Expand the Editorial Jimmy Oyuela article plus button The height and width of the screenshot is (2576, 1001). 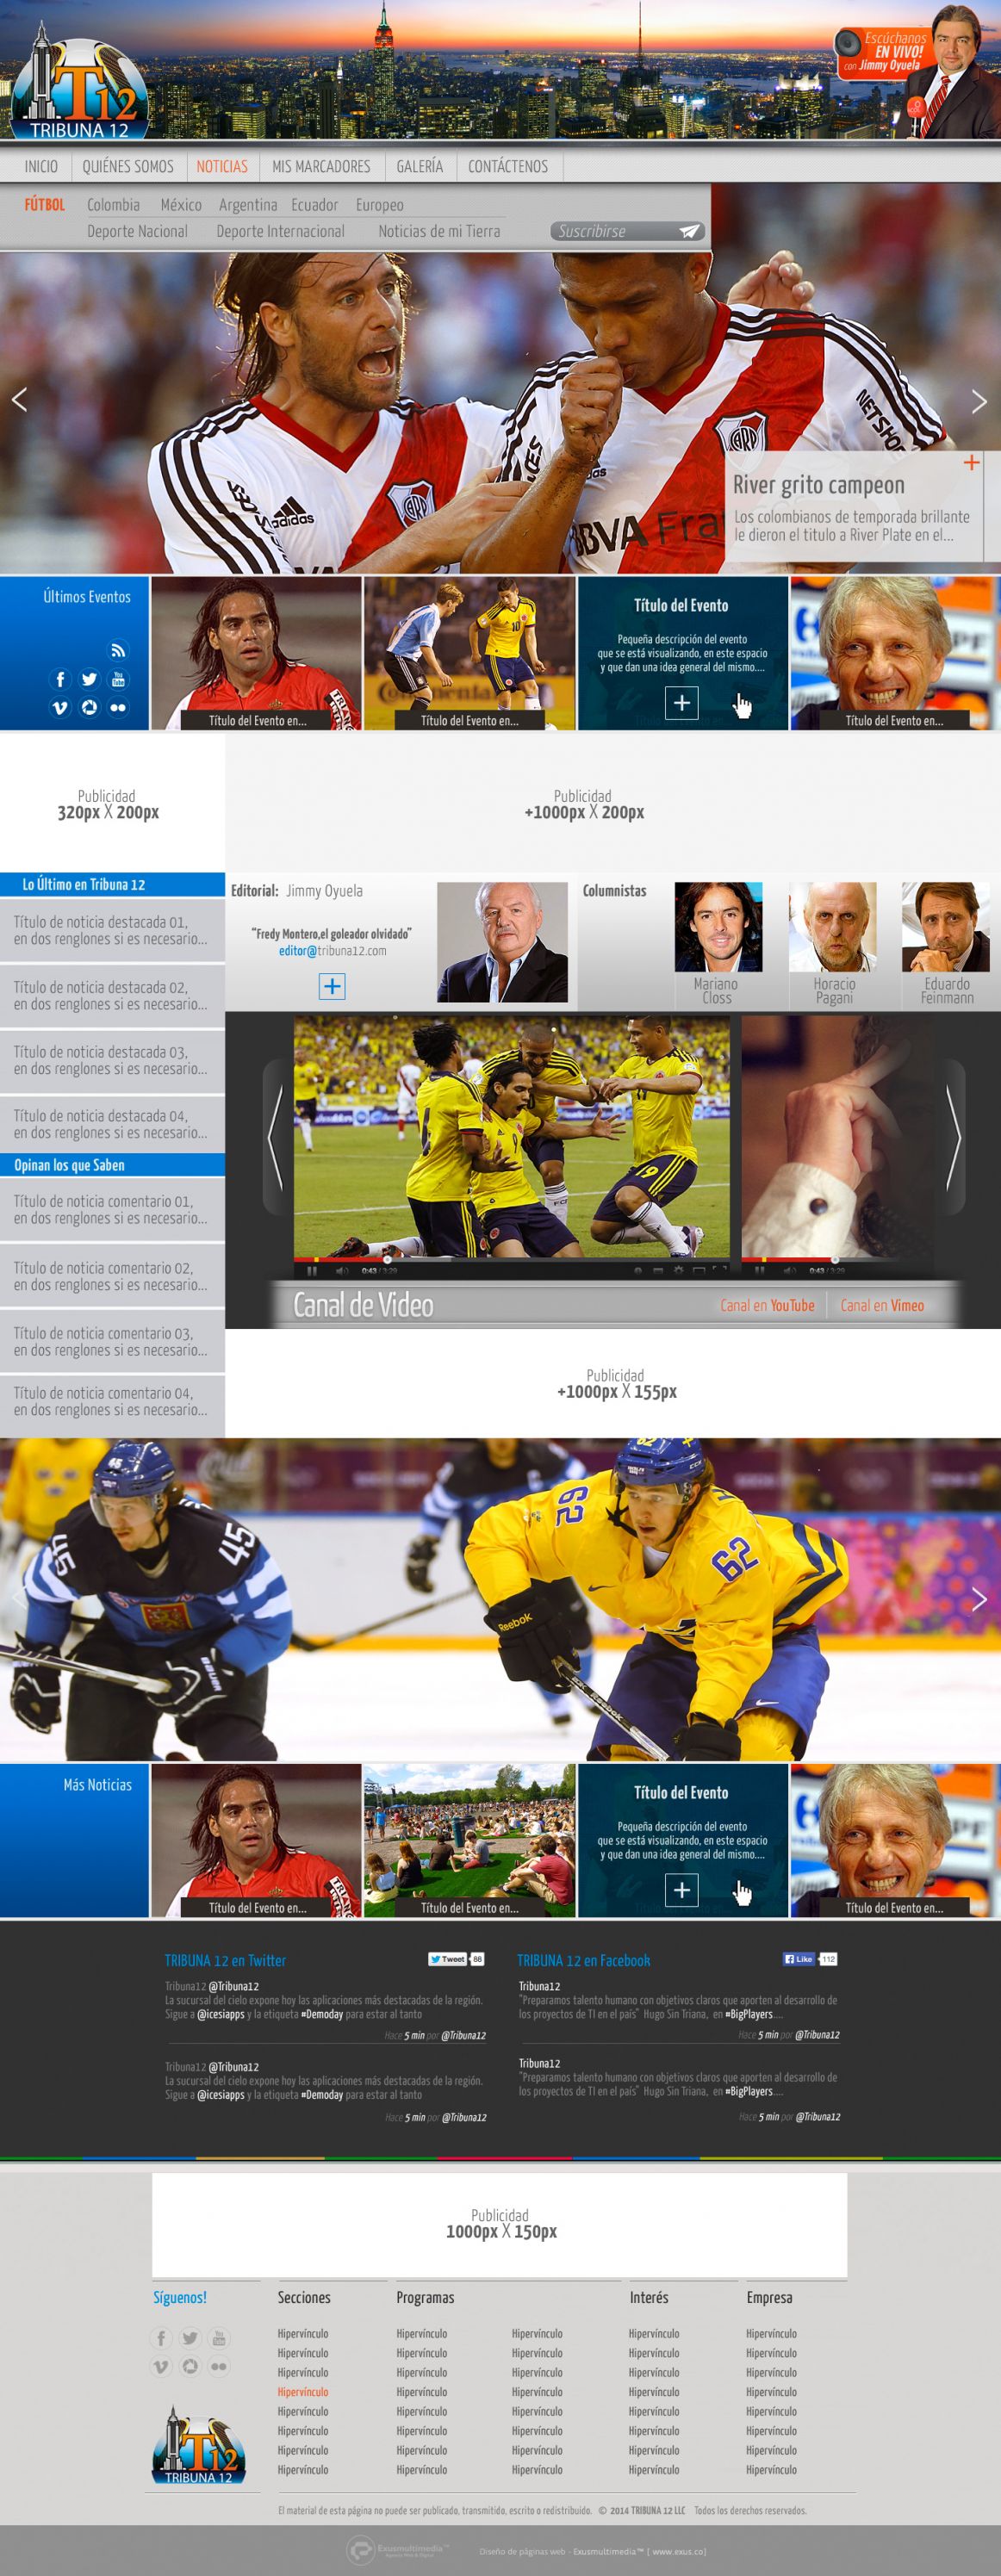331,986
